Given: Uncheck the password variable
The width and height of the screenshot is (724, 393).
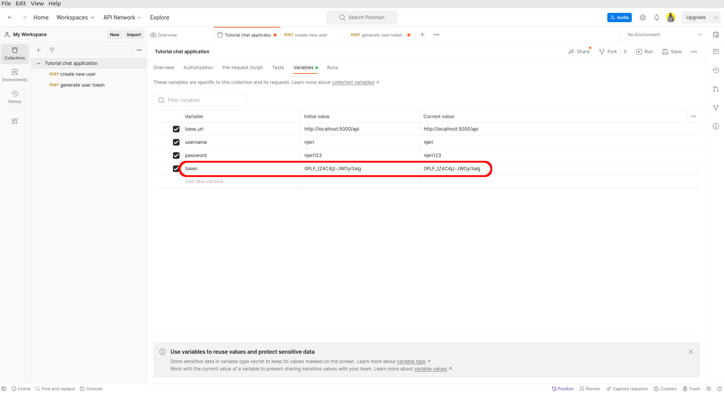Looking at the screenshot, I should tap(176, 155).
